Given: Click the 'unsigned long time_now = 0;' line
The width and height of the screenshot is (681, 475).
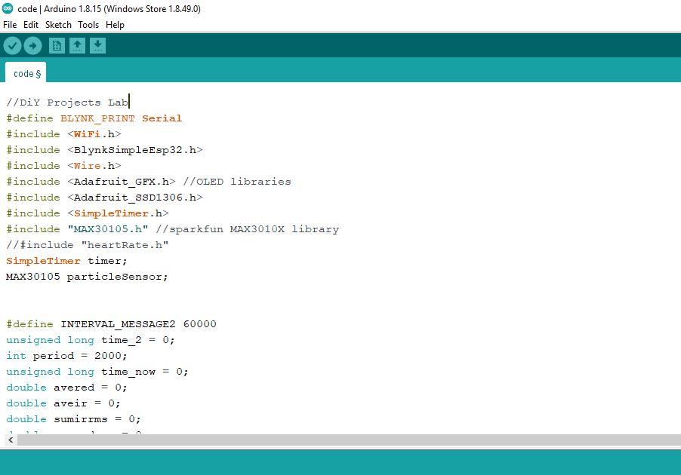Looking at the screenshot, I should point(97,372).
